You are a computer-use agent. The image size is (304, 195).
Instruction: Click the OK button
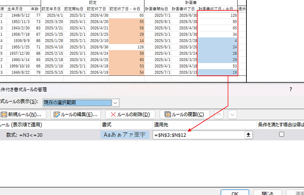pos(235,193)
